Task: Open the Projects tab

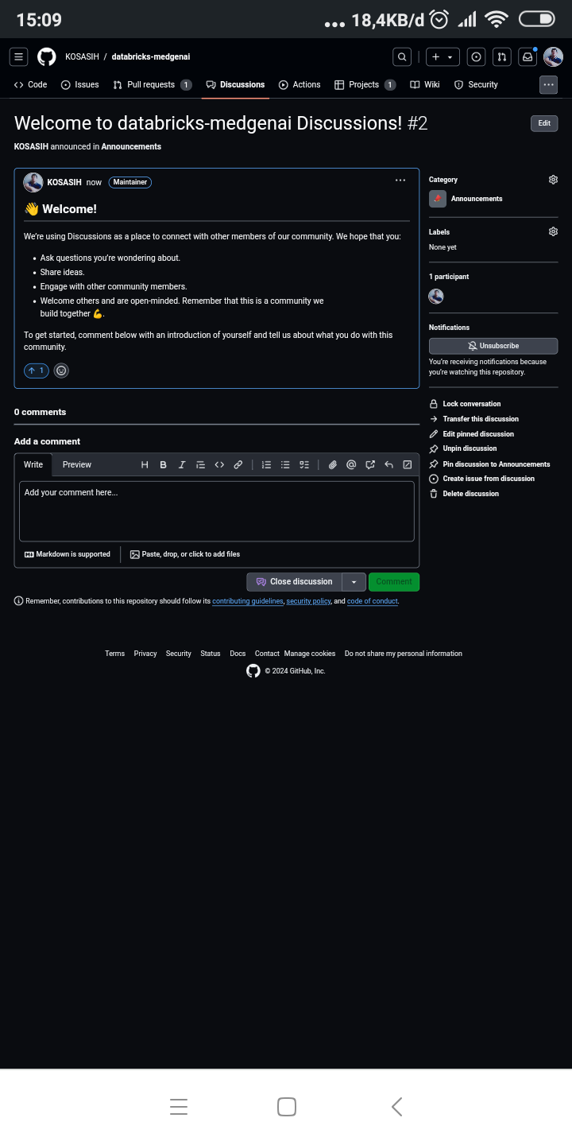Action: (x=365, y=84)
